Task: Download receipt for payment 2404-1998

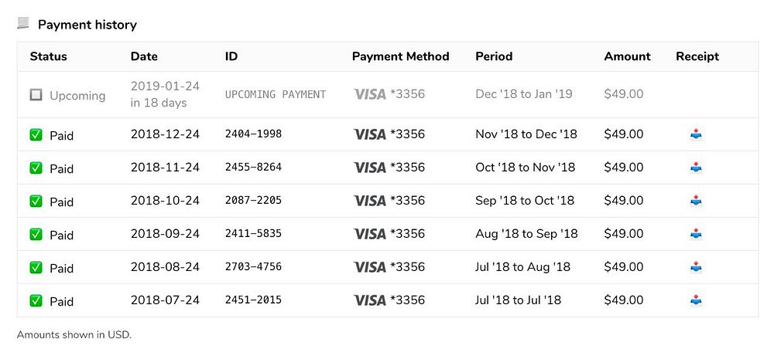Action: pyautogui.click(x=696, y=134)
